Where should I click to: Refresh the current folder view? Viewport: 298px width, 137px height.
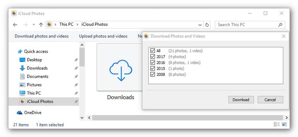click(207, 25)
